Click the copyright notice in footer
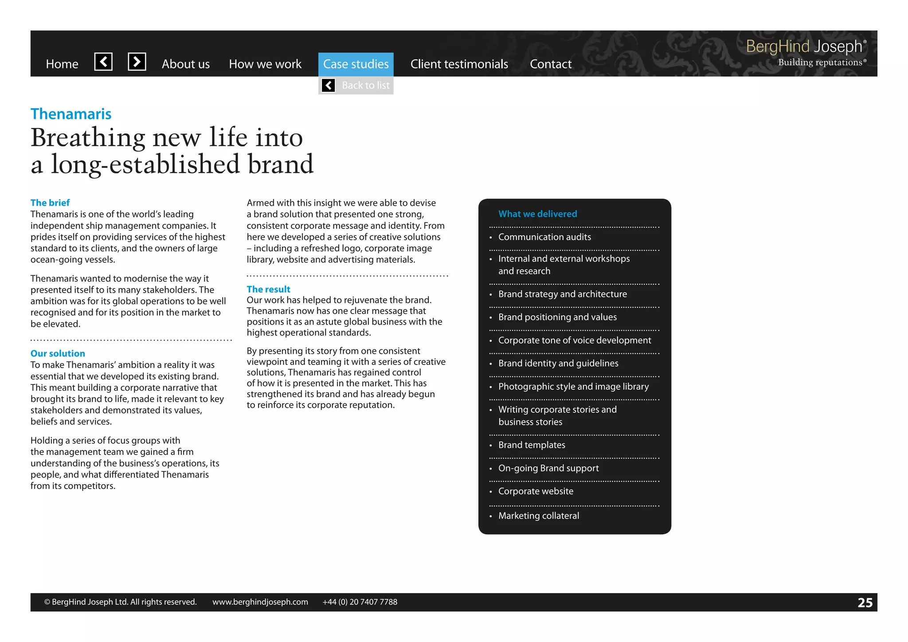Screen dimensions: 908x642 (120, 602)
